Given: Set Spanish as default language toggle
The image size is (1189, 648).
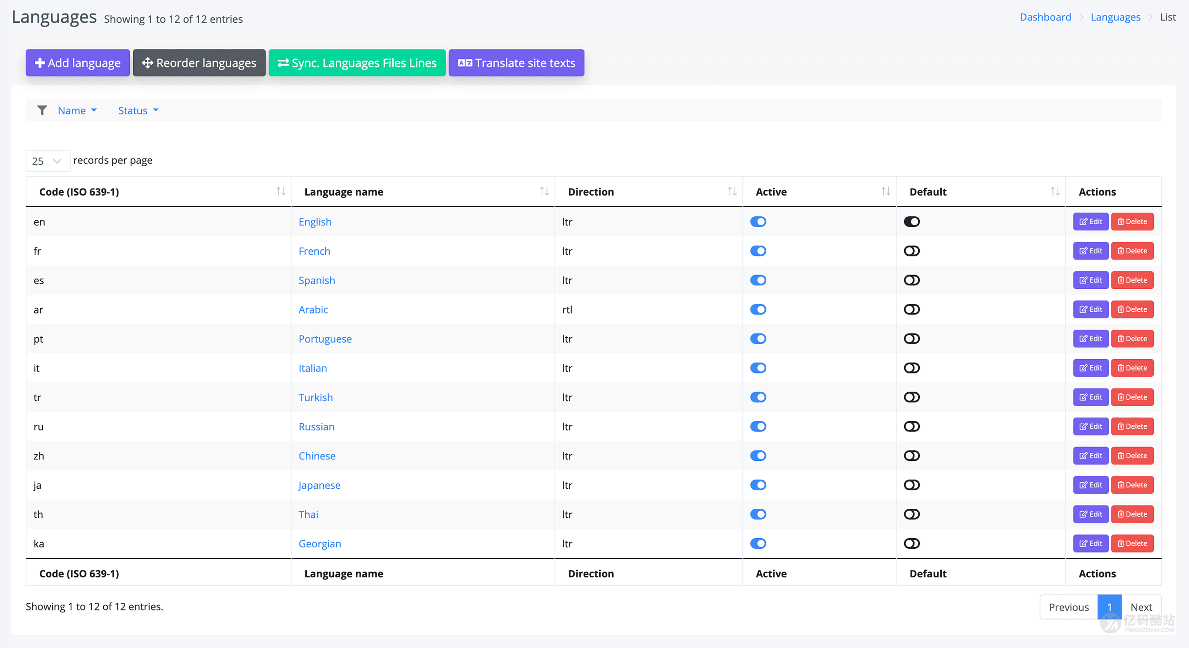Looking at the screenshot, I should 912,280.
